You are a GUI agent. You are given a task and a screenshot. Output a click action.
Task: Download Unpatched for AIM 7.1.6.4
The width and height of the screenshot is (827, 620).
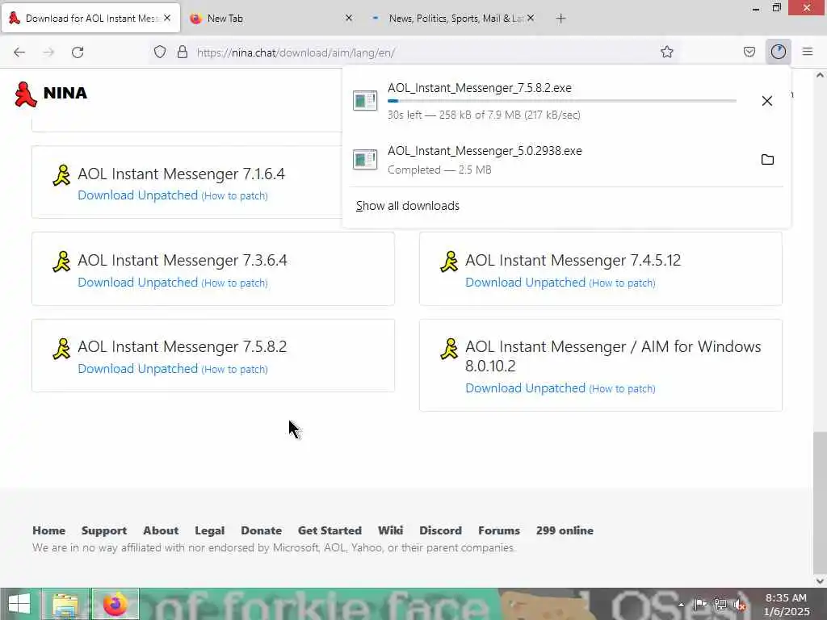click(x=137, y=195)
